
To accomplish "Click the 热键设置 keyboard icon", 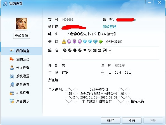I will tap(12, 93).
